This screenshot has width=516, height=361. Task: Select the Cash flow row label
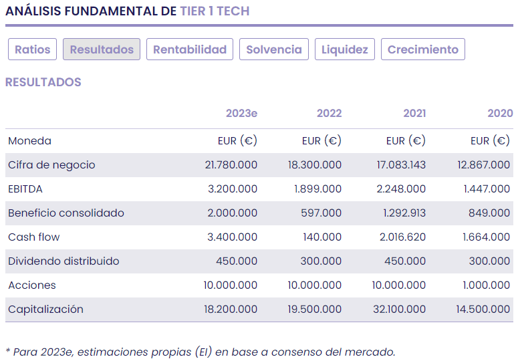tap(34, 237)
